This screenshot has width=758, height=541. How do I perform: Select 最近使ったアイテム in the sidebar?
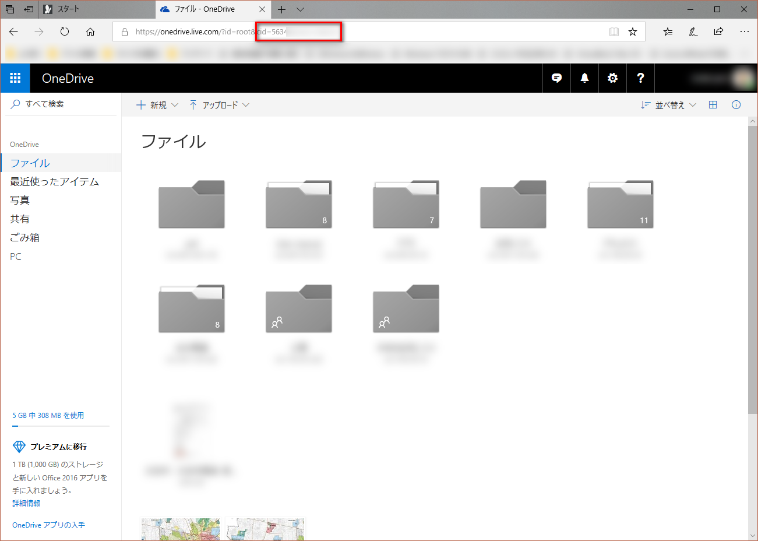pyautogui.click(x=54, y=182)
